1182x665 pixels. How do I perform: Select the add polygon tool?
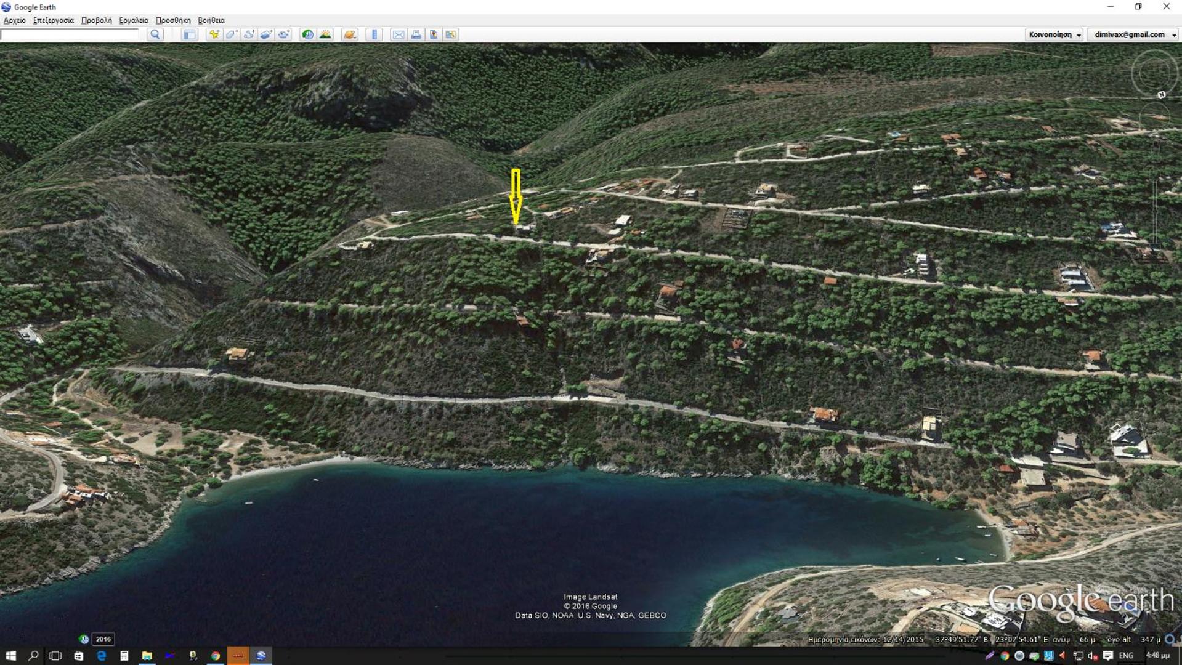click(232, 34)
